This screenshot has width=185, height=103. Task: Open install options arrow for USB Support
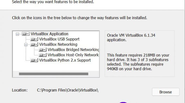(x=36, y=39)
